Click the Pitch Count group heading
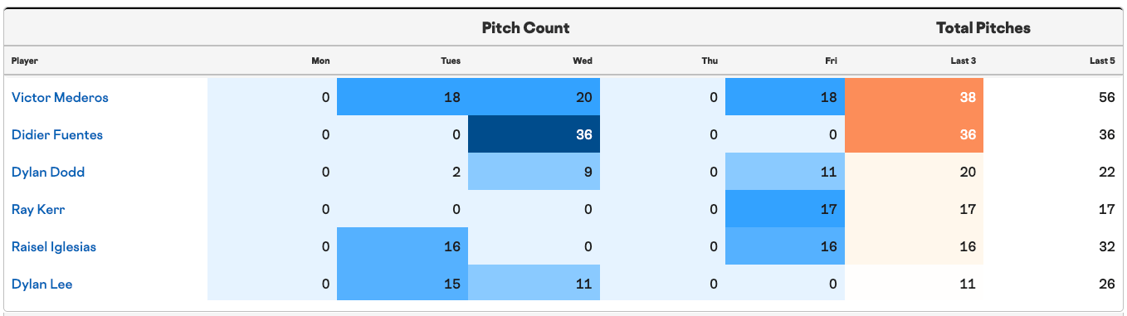This screenshot has width=1127, height=316. (525, 27)
